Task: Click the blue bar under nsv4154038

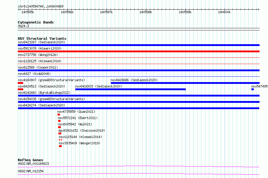Action: [x=139, y=102]
